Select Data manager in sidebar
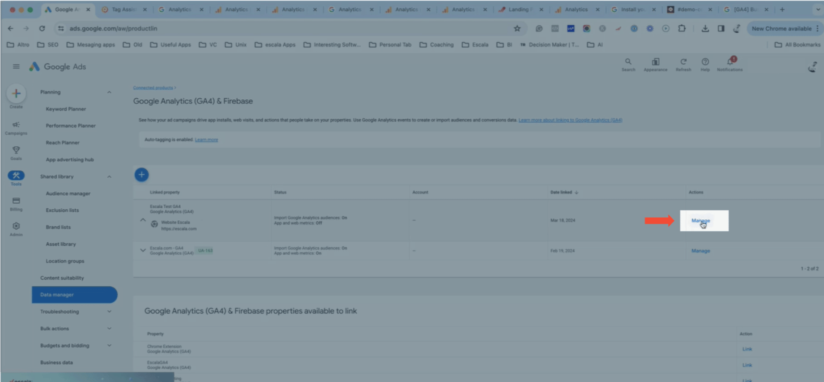This screenshot has width=824, height=382. (x=74, y=295)
